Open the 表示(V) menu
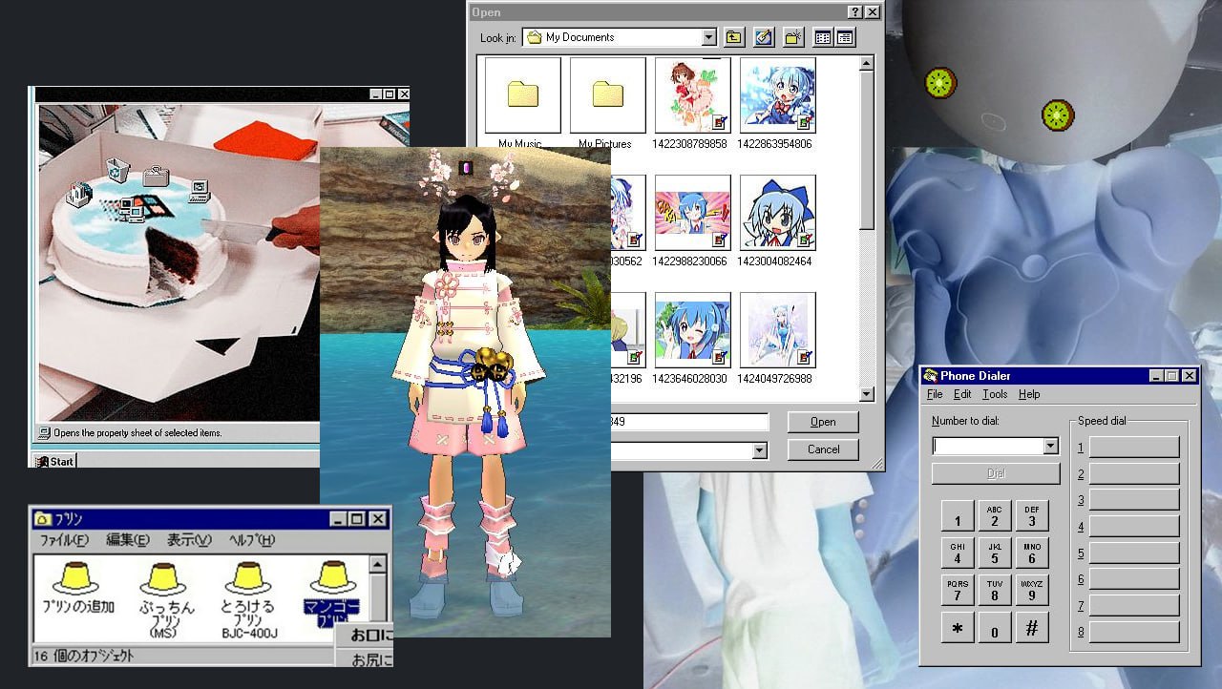This screenshot has height=689, width=1222. click(189, 540)
